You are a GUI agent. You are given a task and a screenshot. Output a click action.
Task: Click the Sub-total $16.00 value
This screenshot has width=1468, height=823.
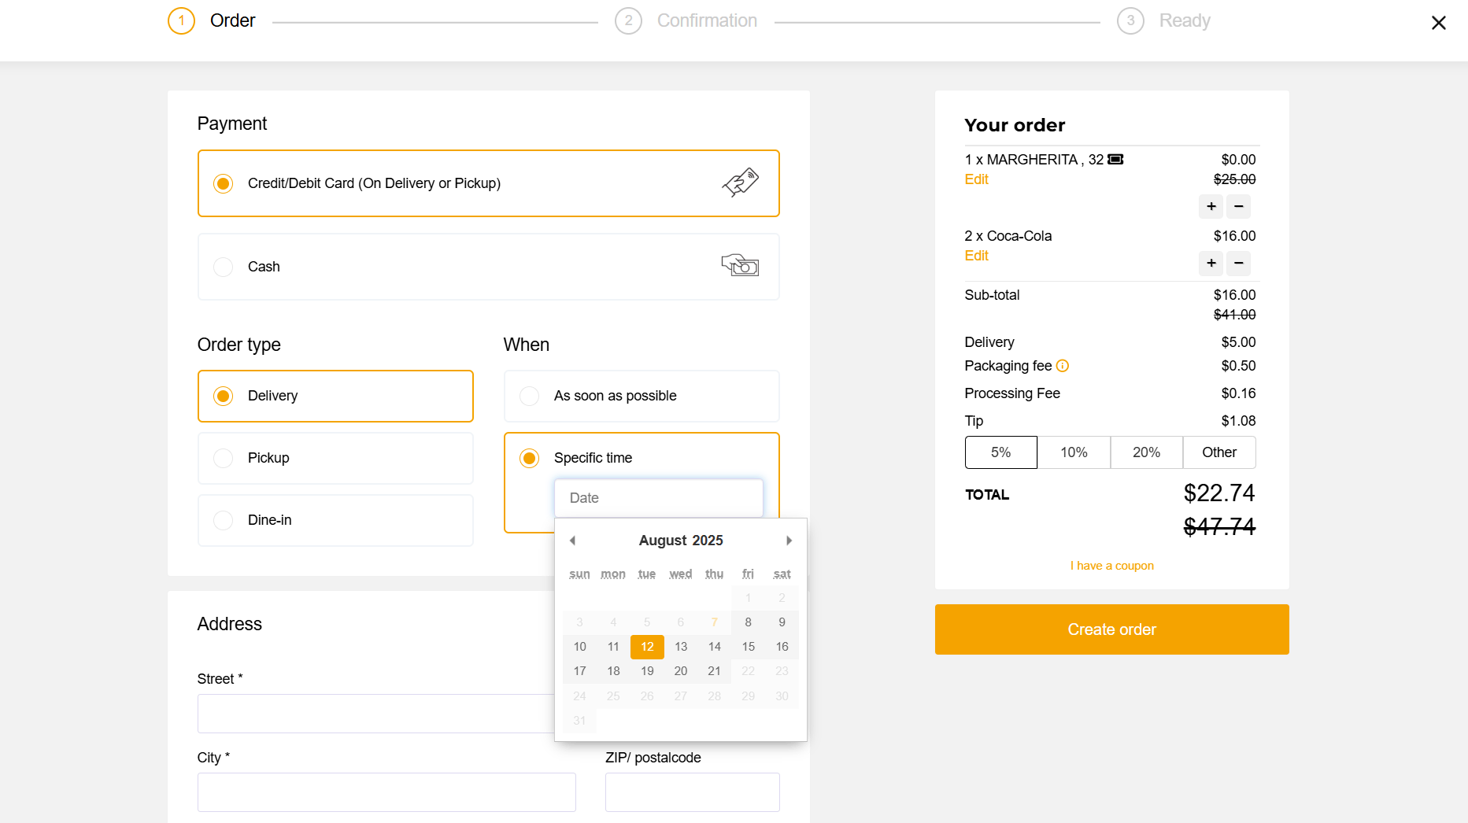(1234, 295)
